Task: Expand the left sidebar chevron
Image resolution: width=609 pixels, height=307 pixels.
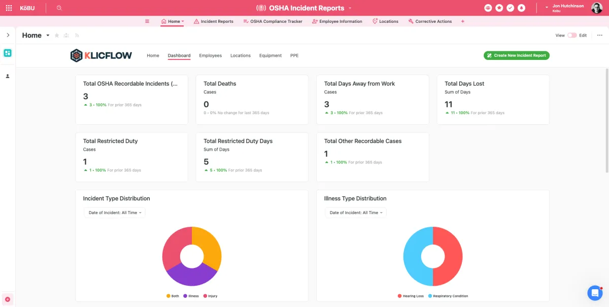Action: [8, 35]
